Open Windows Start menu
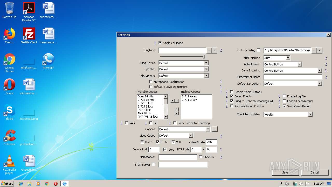Screen dimensions: 332x187 click(x=7, y=184)
